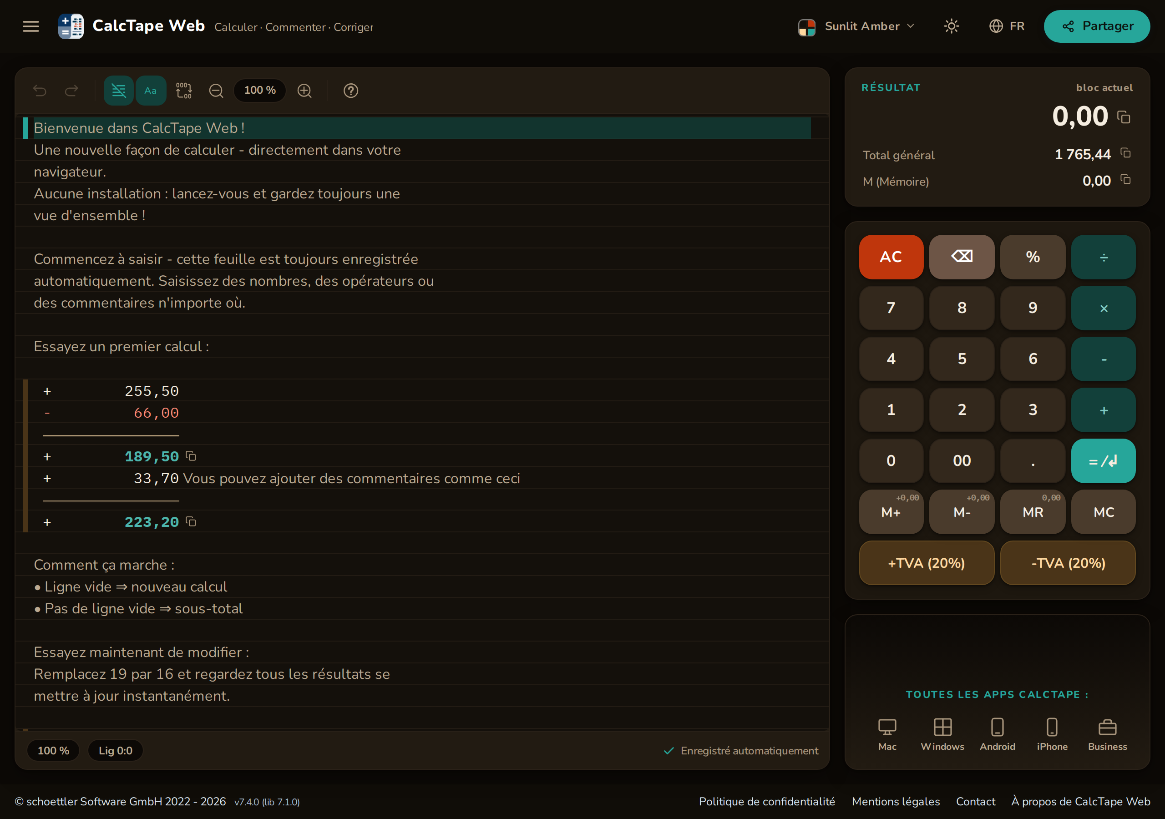The image size is (1165, 819).
Task: Toggle light/dark mode with sun icon
Action: point(952,26)
